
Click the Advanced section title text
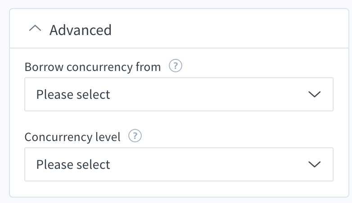point(81,30)
